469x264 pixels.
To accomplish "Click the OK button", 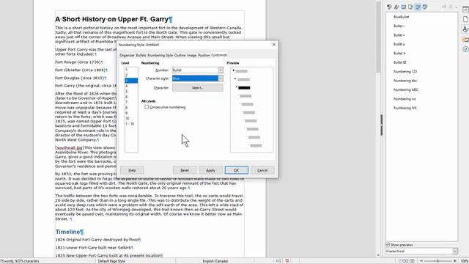I will pos(236,170).
